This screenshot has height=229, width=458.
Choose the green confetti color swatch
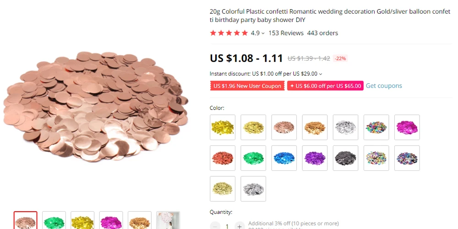253,158
